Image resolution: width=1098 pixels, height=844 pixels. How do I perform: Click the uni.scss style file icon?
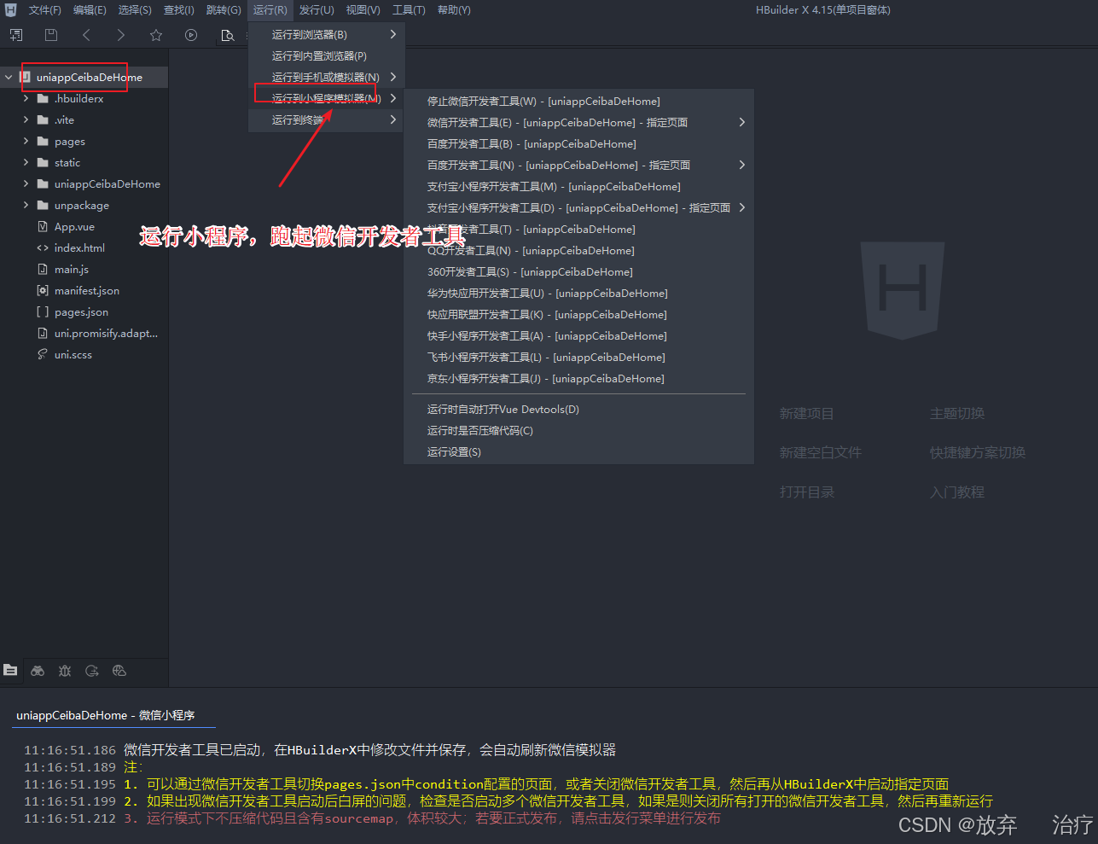coord(43,354)
